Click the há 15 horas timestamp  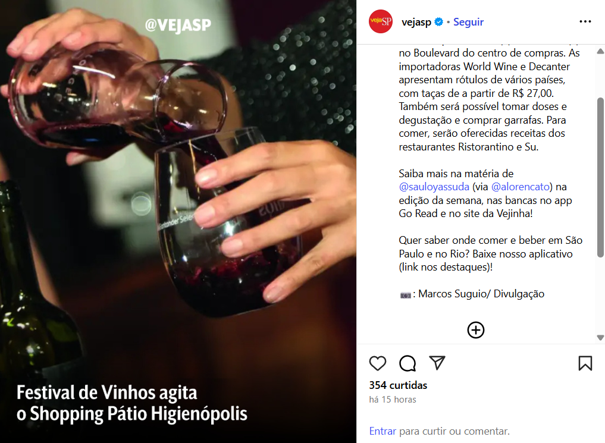[393, 400]
